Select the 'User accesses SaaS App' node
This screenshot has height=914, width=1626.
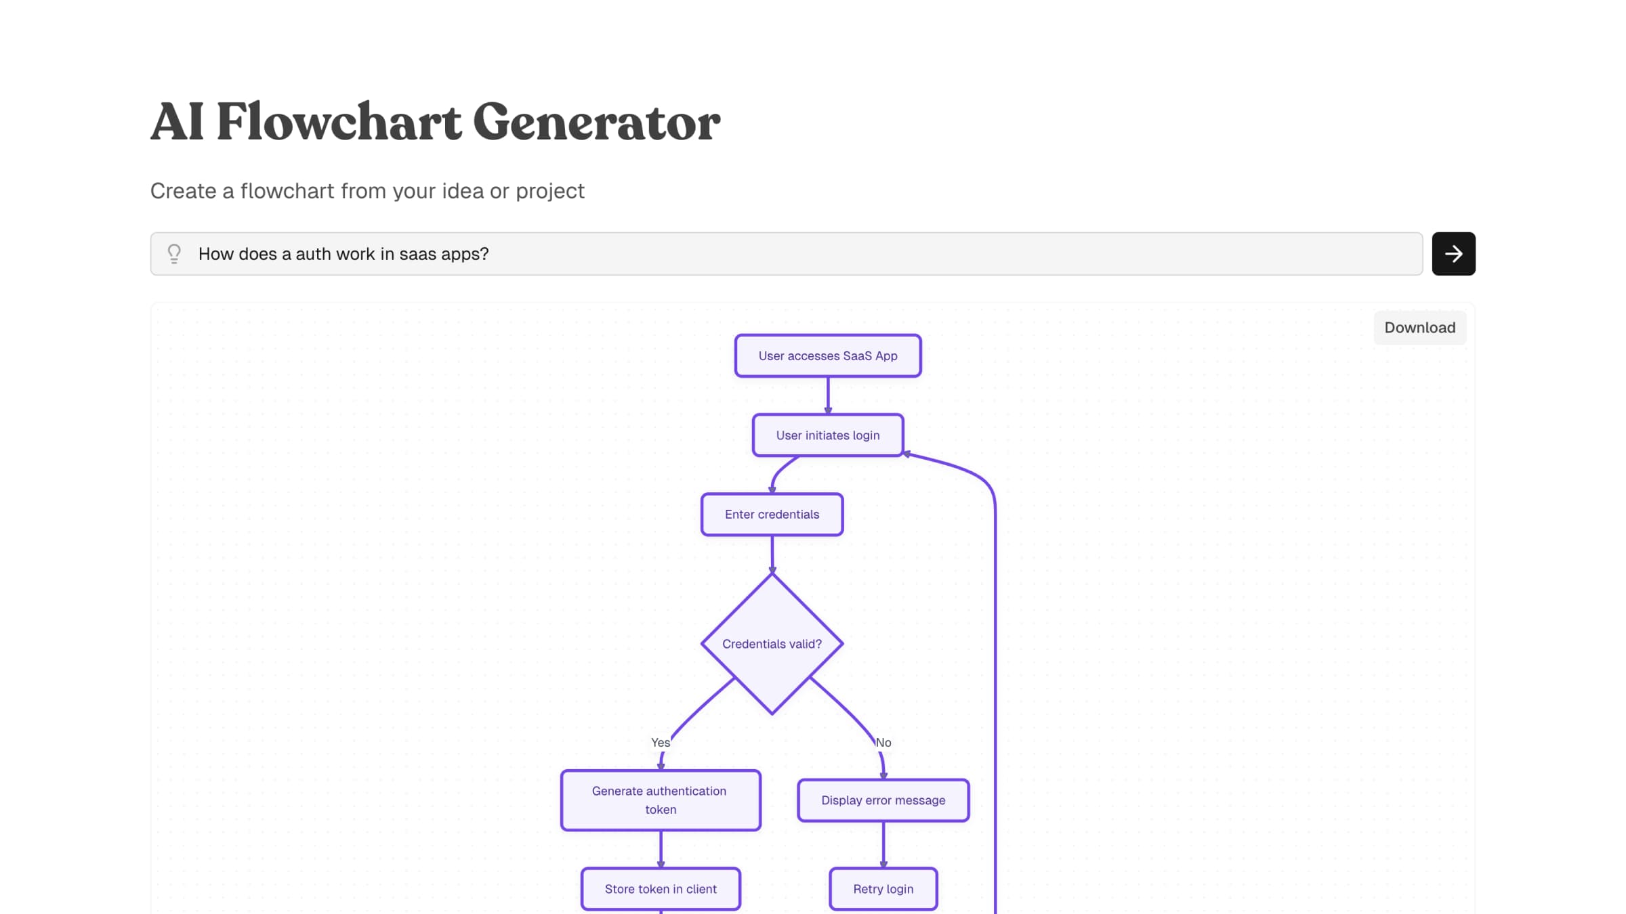[827, 355]
